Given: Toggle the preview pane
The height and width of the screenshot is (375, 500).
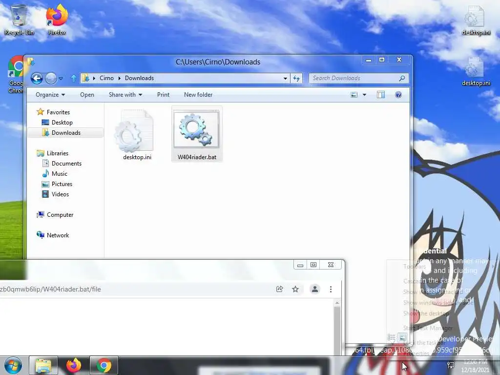Looking at the screenshot, I should pyautogui.click(x=381, y=95).
